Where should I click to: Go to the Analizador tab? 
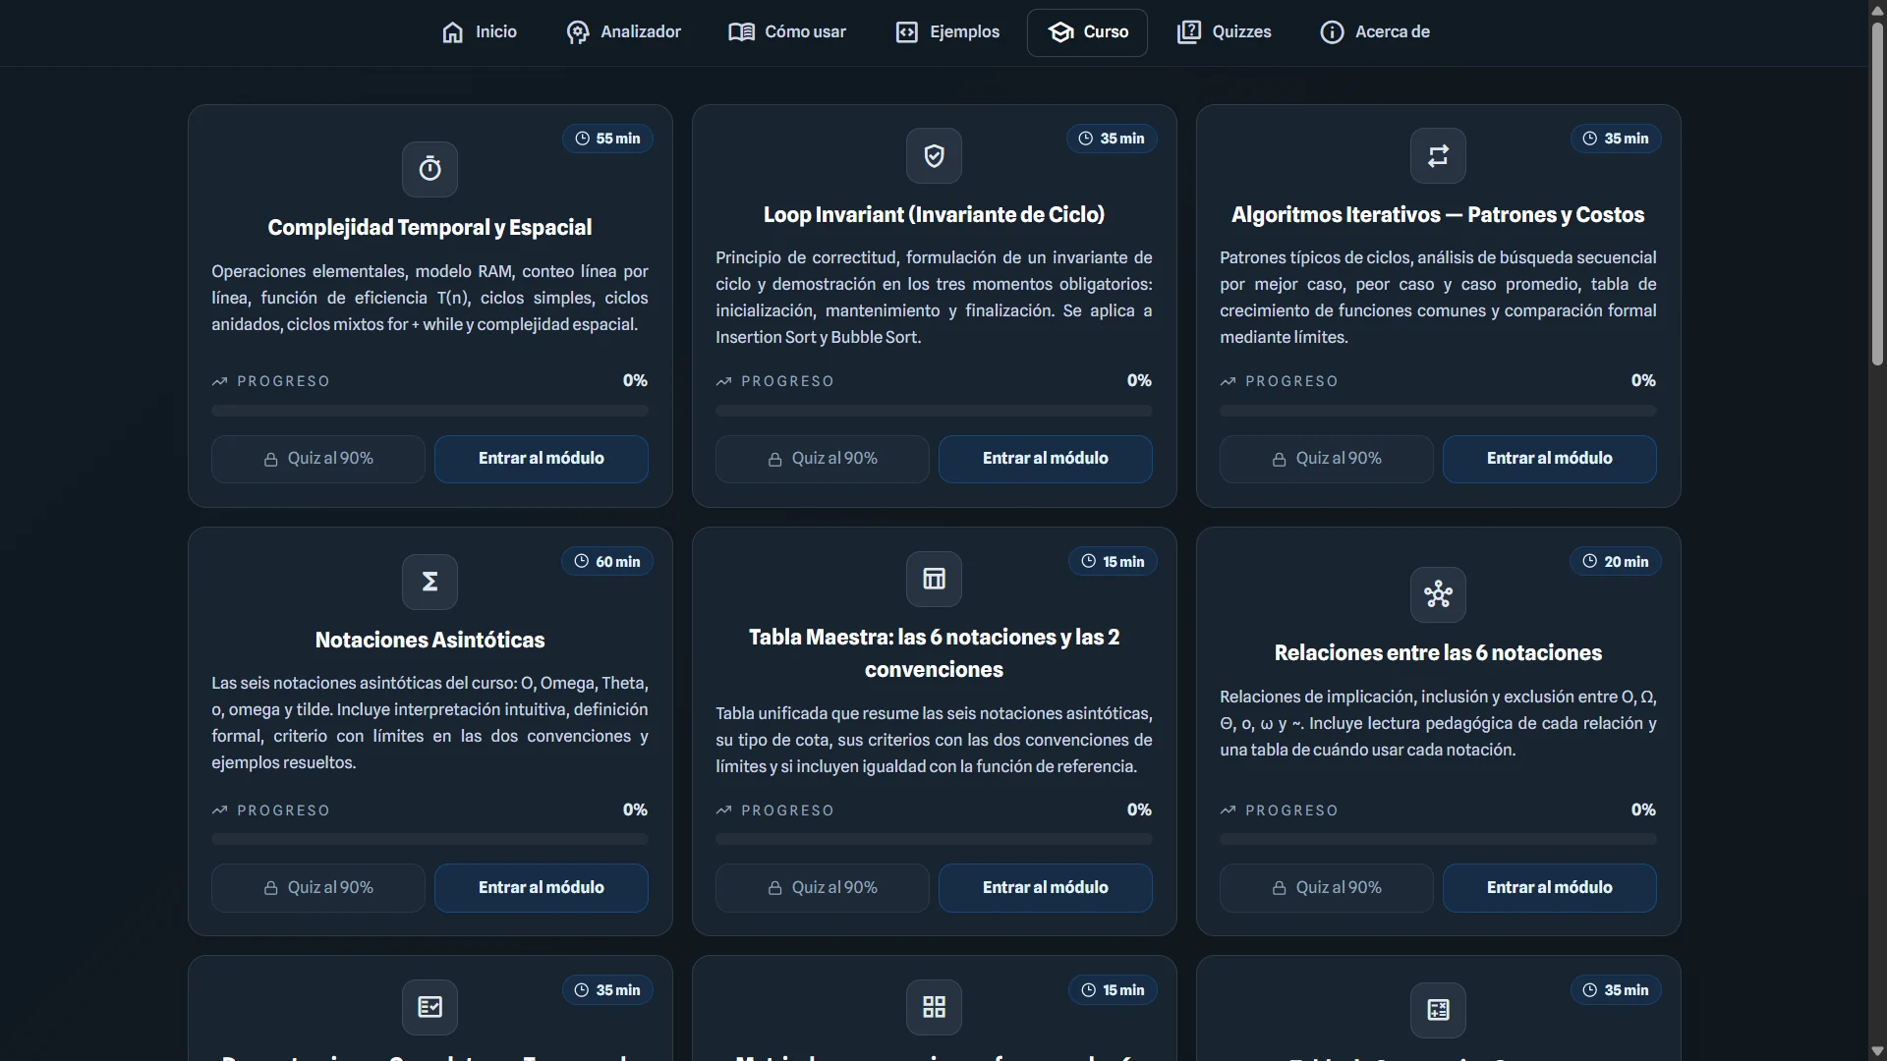[x=623, y=32]
